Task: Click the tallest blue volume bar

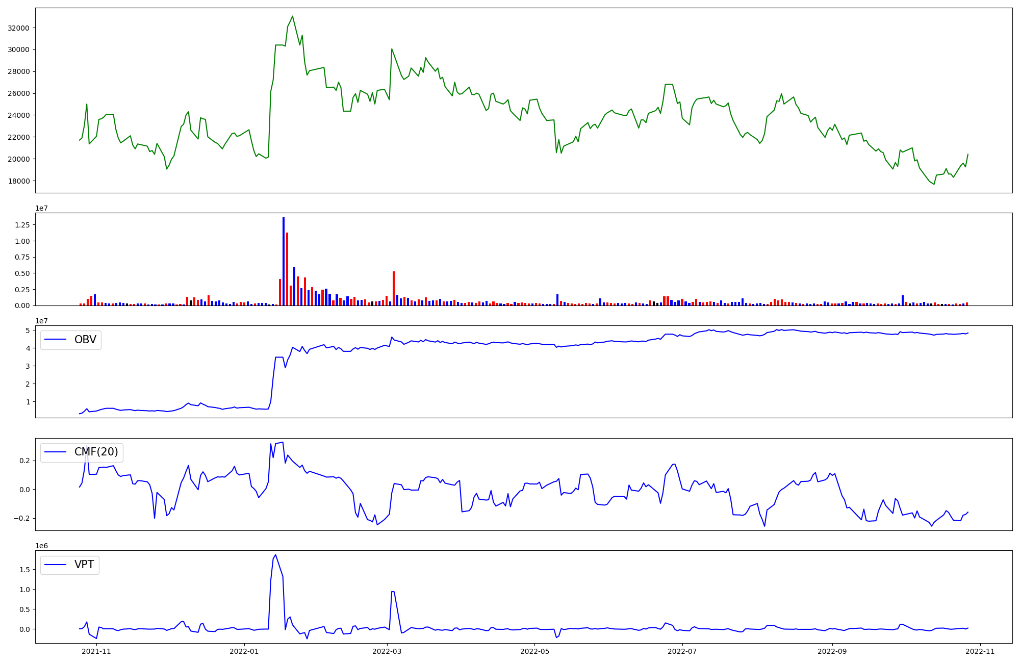Action: [284, 261]
